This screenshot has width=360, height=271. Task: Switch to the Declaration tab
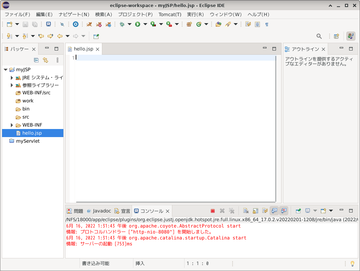[x=122, y=211]
